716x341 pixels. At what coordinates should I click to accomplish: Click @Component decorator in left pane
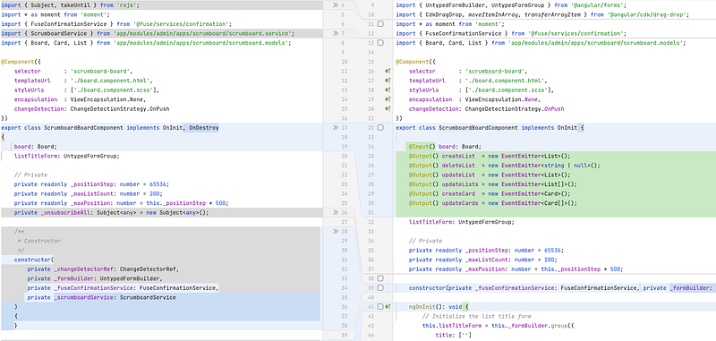[x=17, y=62]
